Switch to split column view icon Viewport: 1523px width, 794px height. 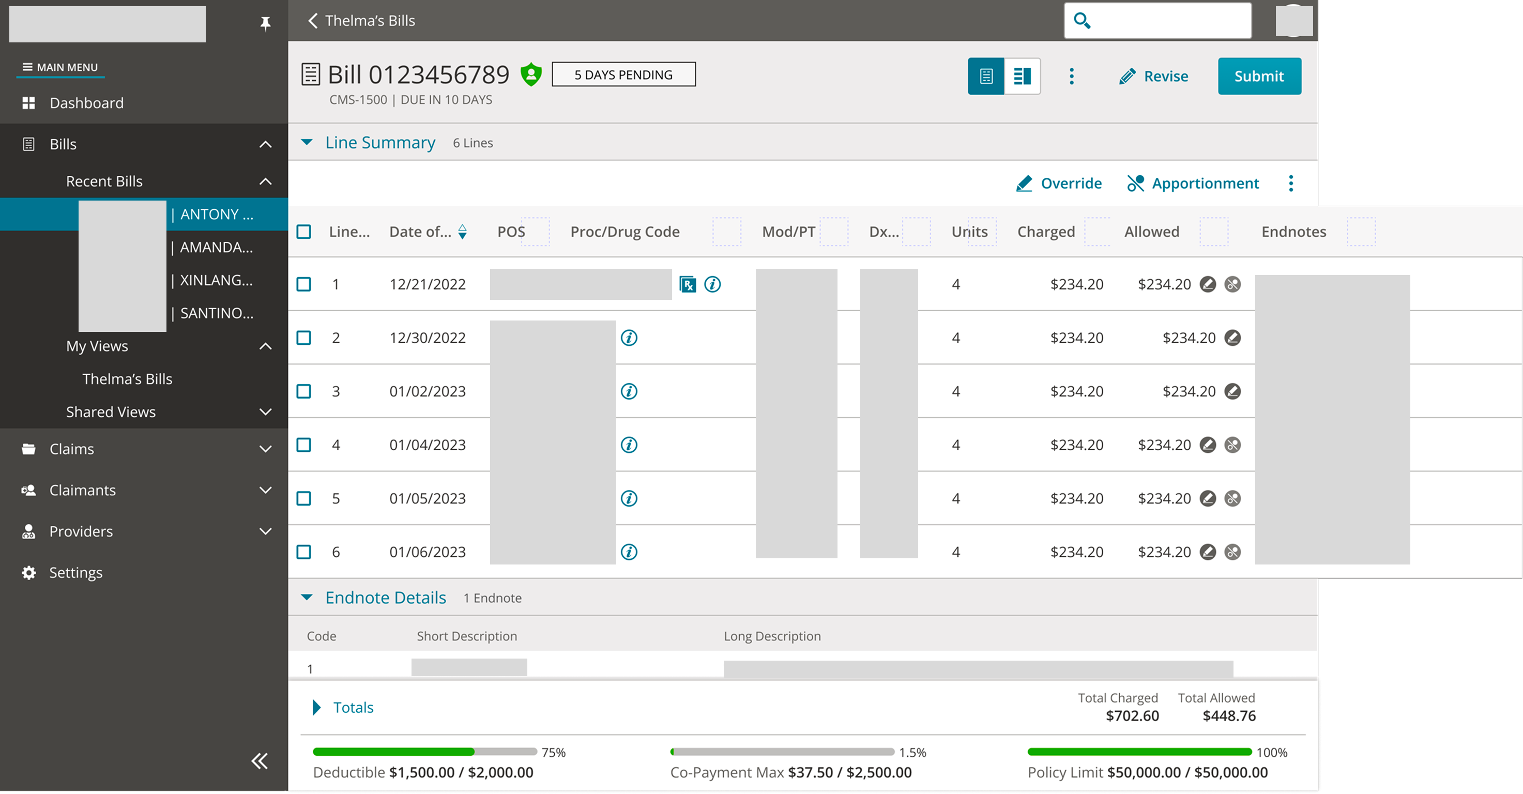[x=1022, y=77]
